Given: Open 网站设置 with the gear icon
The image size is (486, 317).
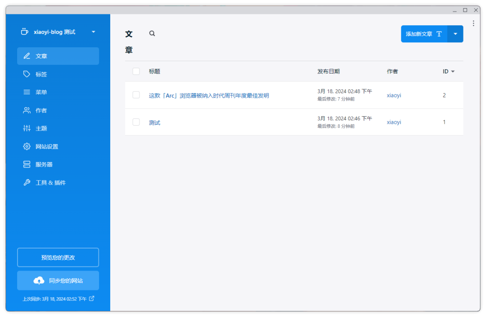Looking at the screenshot, I should (x=27, y=146).
